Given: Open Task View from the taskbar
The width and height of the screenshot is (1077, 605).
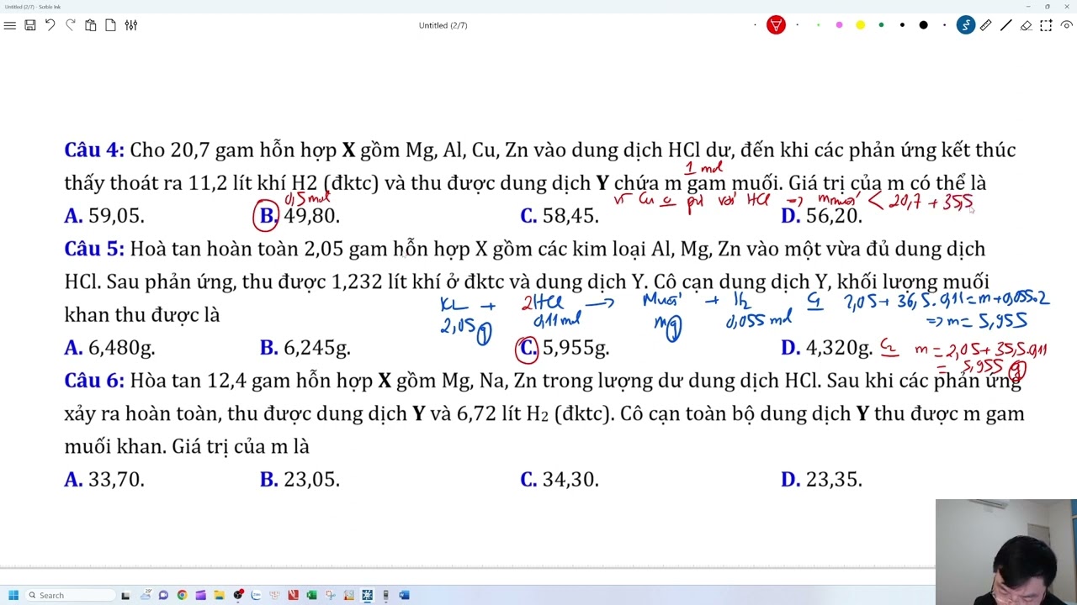Looking at the screenshot, I should (x=125, y=595).
